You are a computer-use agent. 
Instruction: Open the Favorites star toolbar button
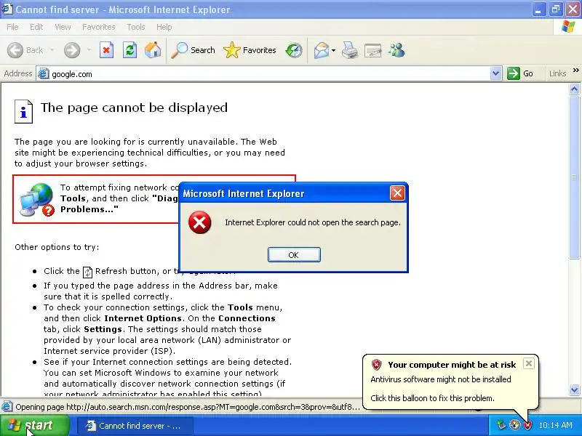click(x=250, y=50)
